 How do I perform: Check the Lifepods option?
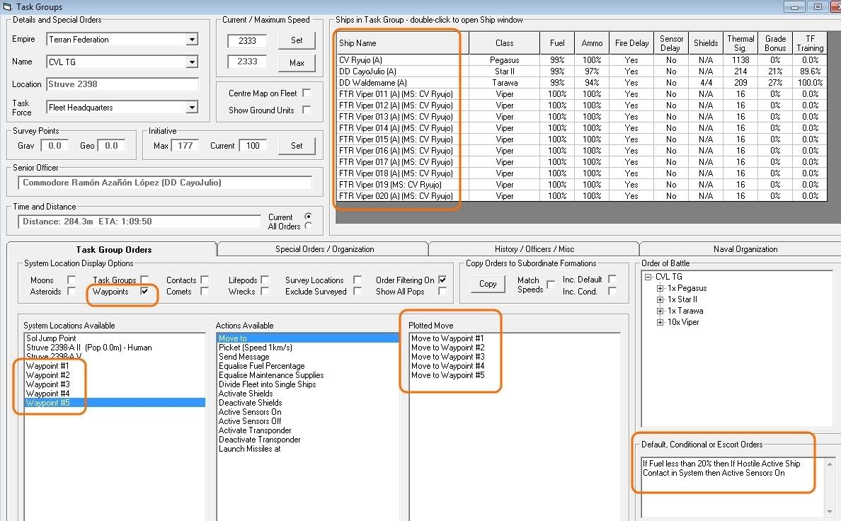click(265, 280)
